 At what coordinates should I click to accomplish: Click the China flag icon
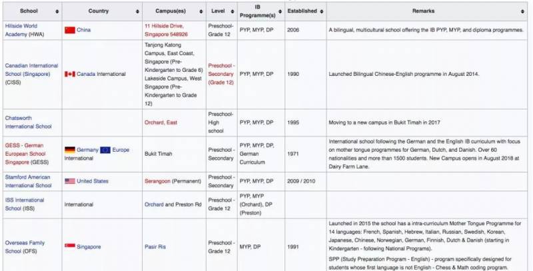tap(69, 31)
